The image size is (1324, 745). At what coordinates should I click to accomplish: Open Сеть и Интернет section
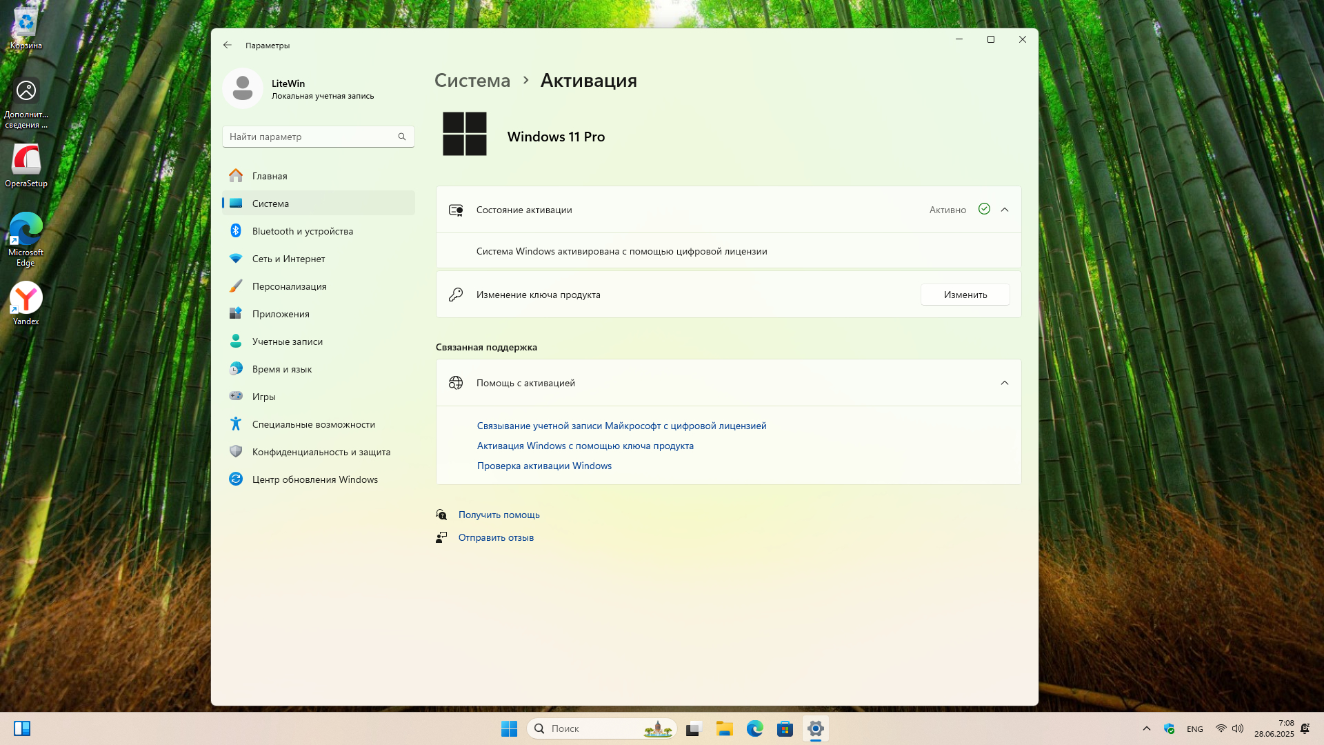pos(288,259)
